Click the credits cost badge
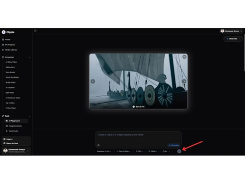The width and height of the screenshot is (245, 184). click(174, 145)
